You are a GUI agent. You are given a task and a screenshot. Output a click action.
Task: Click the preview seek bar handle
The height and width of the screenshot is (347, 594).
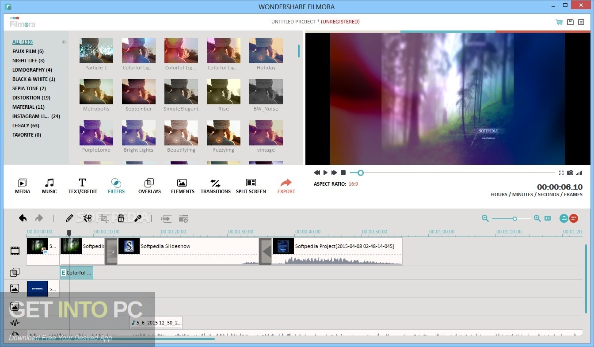[x=361, y=173]
